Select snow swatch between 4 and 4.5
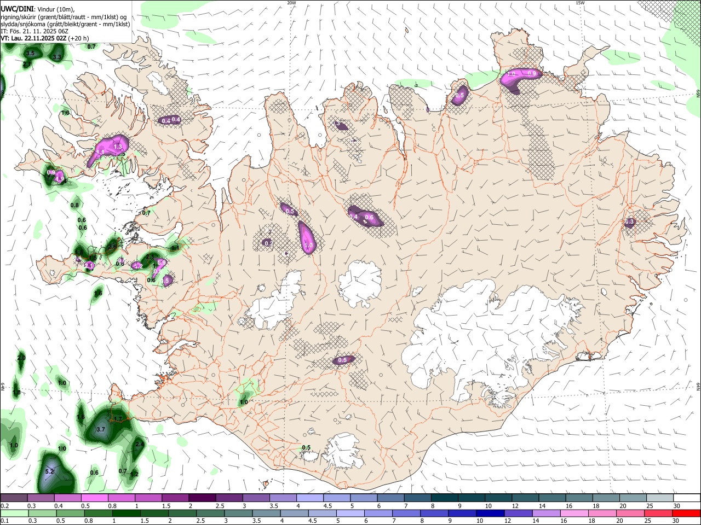 pyautogui.click(x=310, y=498)
